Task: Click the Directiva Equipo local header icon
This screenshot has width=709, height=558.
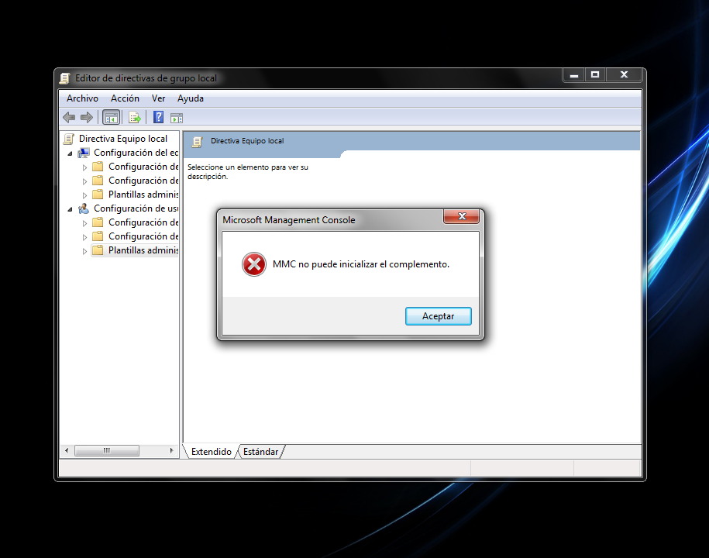Action: coord(197,142)
